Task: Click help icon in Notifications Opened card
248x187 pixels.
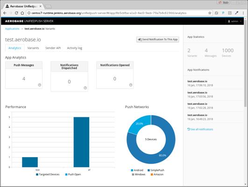Action: 131,85
